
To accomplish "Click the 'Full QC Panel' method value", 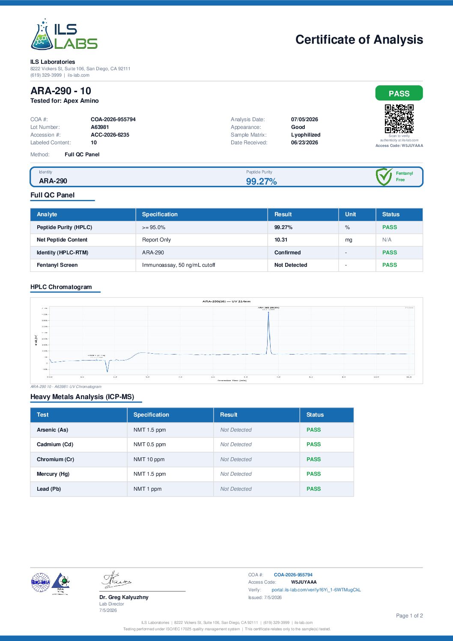I will (82, 155).
